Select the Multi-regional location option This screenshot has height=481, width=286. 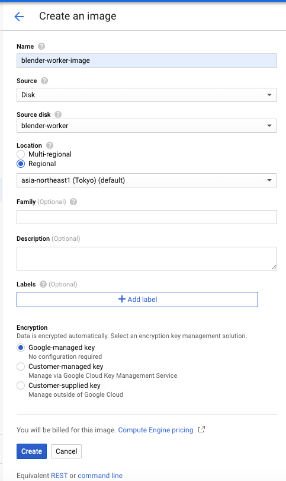pyautogui.click(x=21, y=154)
